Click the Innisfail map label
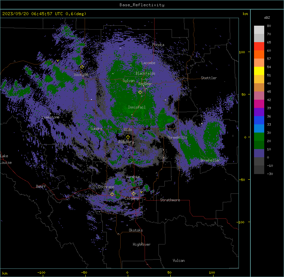The image size is (284, 277). (137, 107)
